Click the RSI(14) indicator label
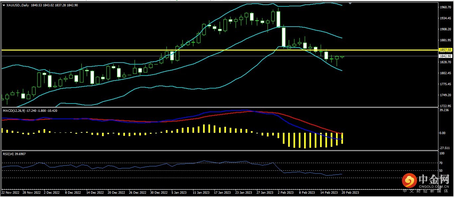454x197 pixels. tap(9, 154)
